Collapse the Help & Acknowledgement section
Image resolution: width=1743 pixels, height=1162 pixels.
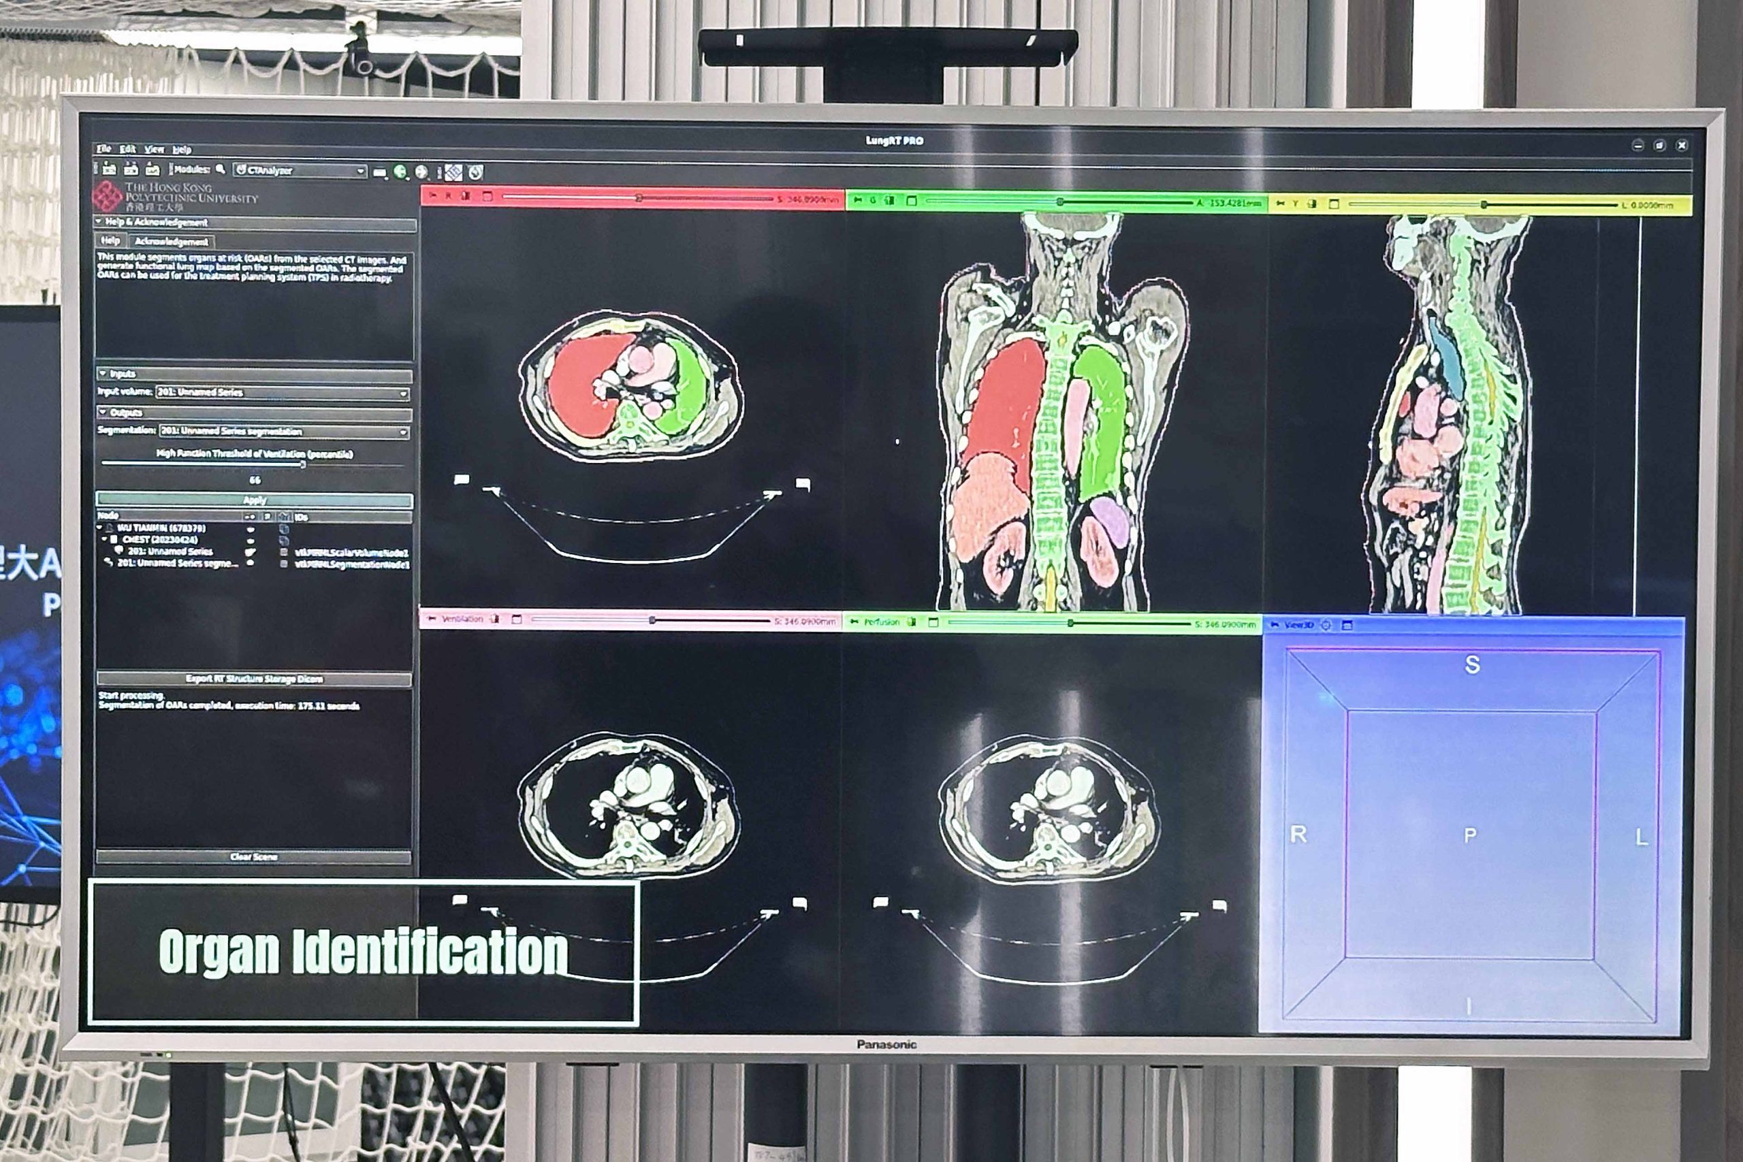99,223
